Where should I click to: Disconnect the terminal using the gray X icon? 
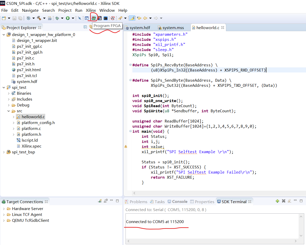tap(283, 201)
